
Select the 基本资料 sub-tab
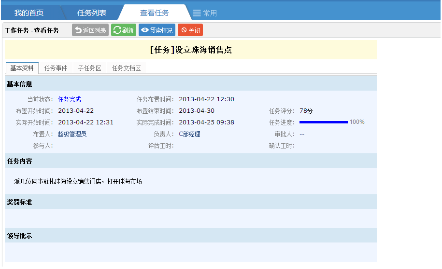pyautogui.click(x=22, y=68)
